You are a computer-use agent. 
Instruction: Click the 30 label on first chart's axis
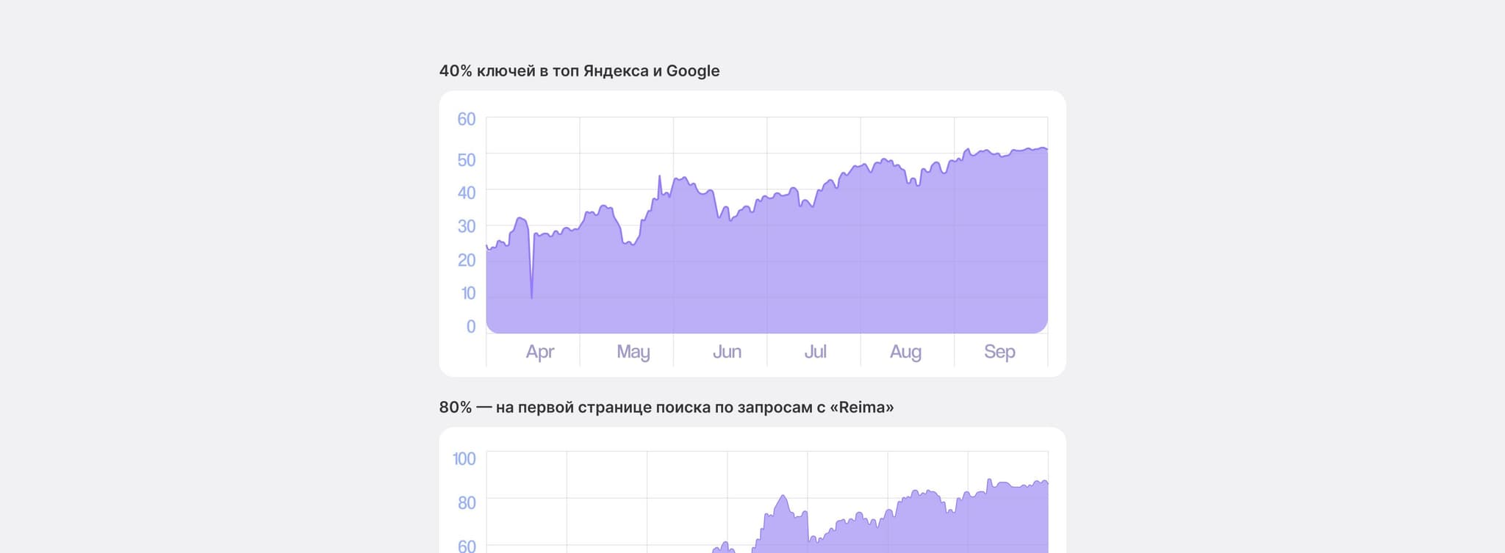click(466, 226)
